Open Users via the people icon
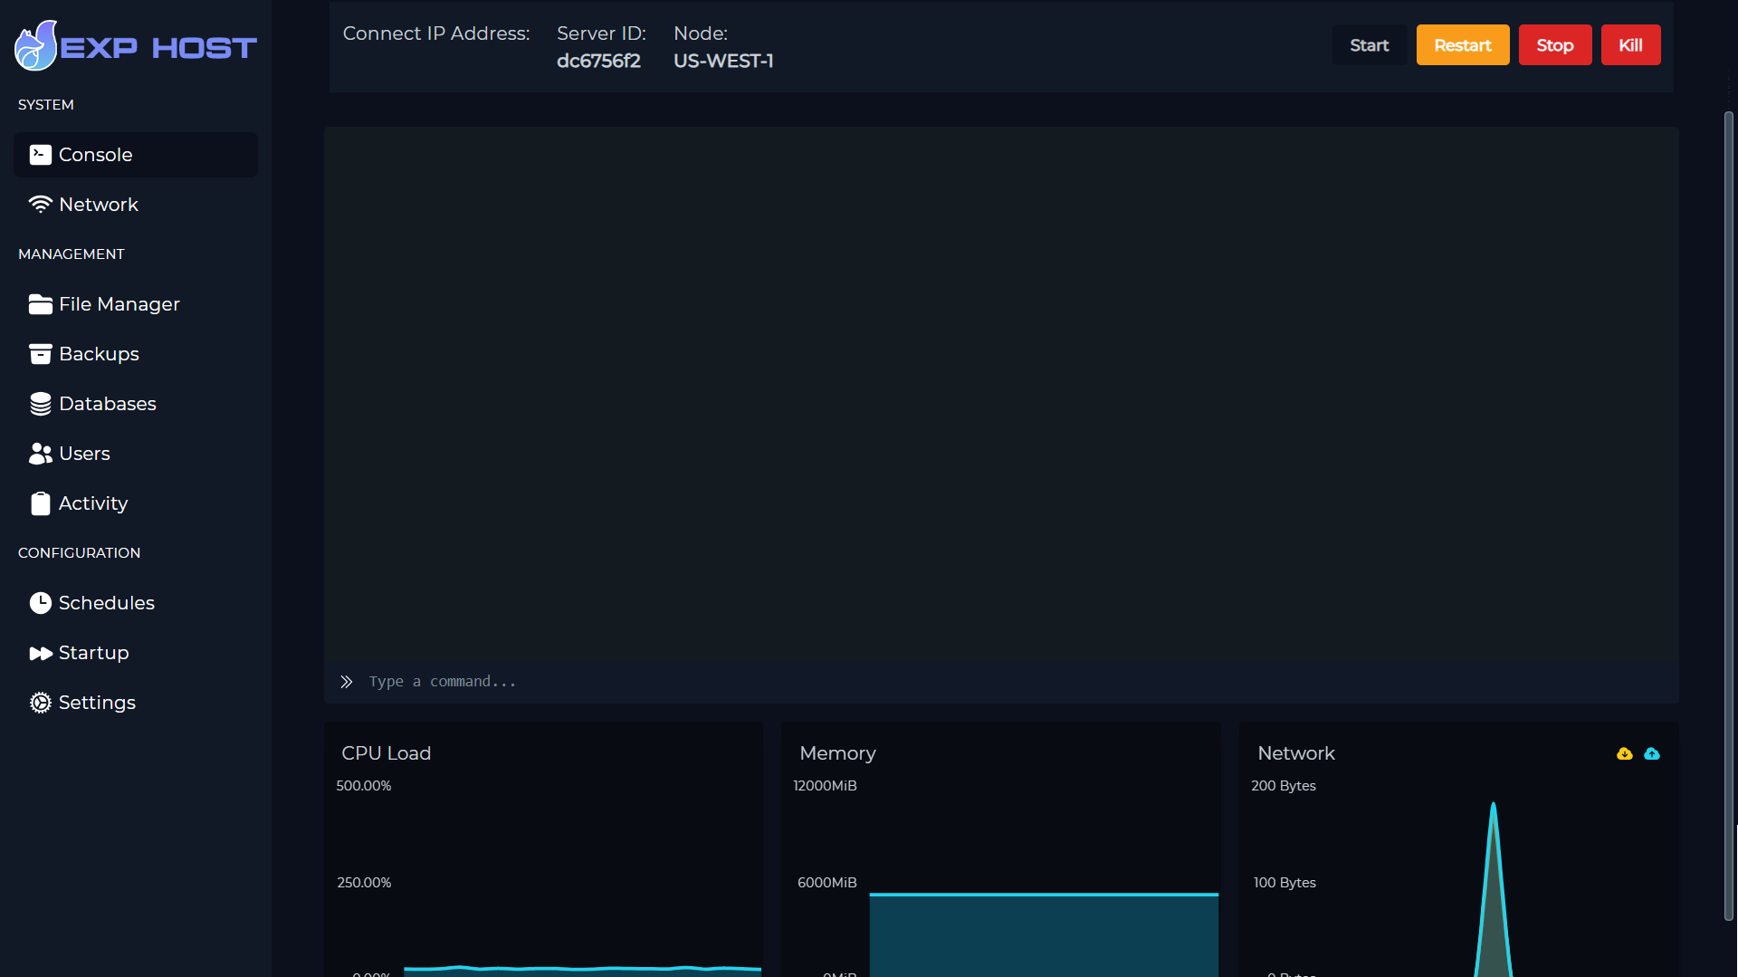The height and width of the screenshot is (977, 1738). (40, 453)
